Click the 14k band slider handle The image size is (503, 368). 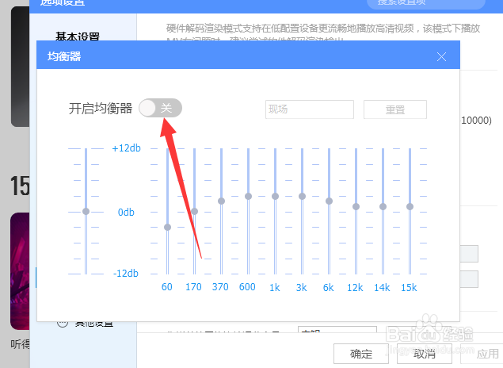point(383,206)
